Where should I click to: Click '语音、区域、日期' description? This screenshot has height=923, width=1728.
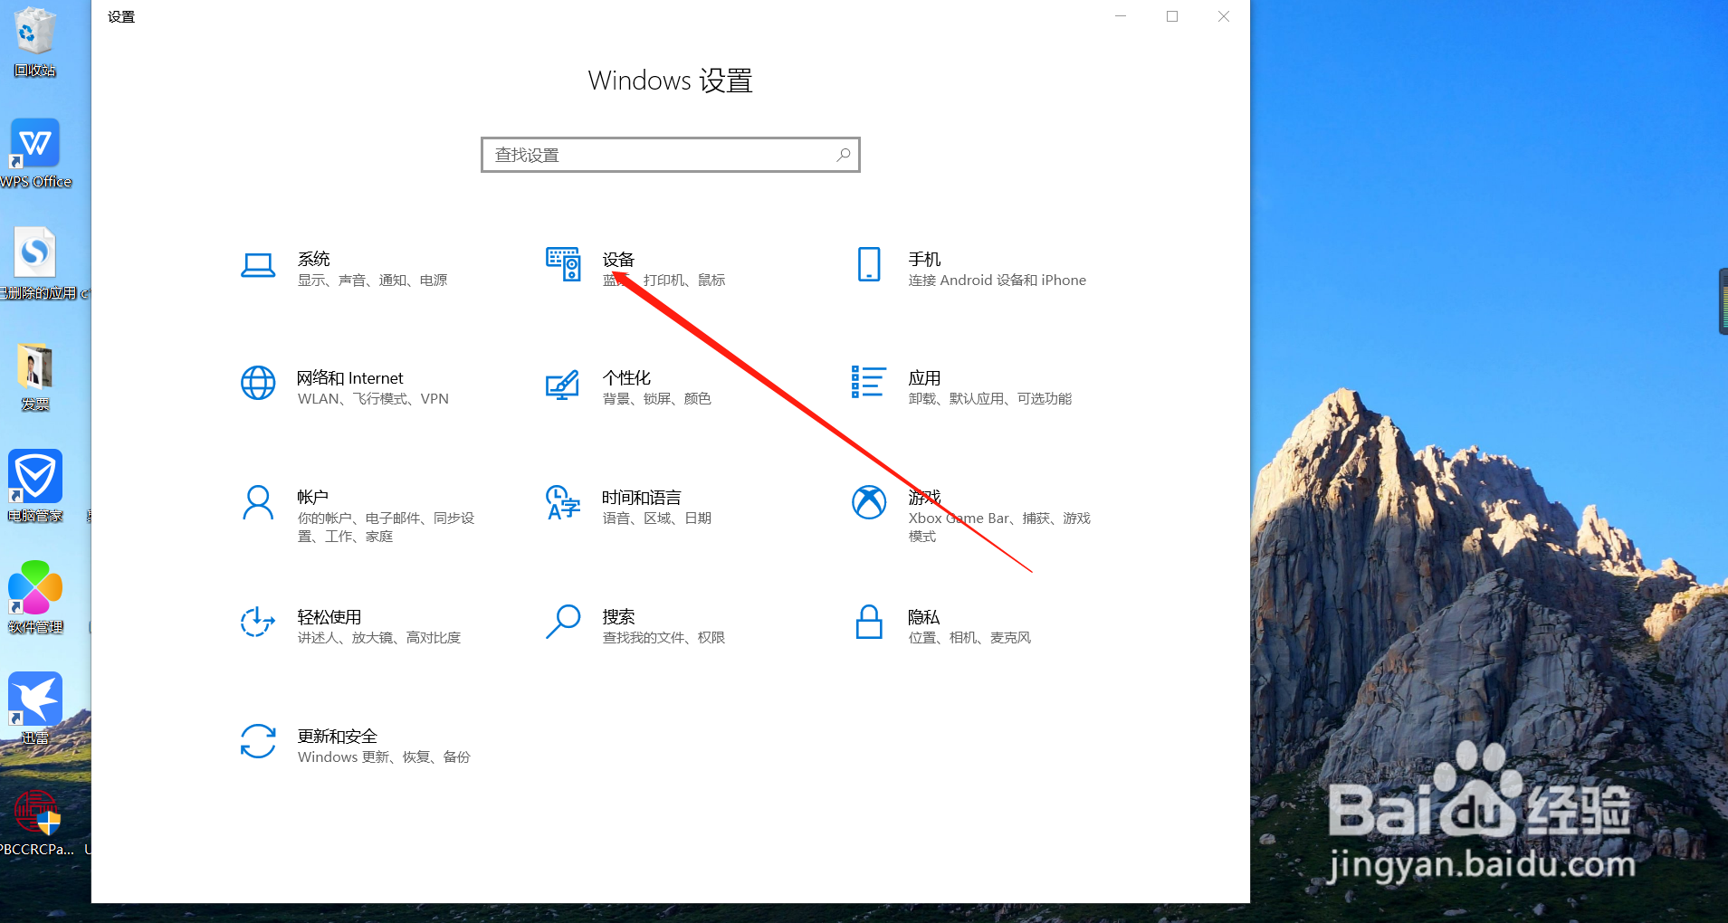[x=657, y=519]
